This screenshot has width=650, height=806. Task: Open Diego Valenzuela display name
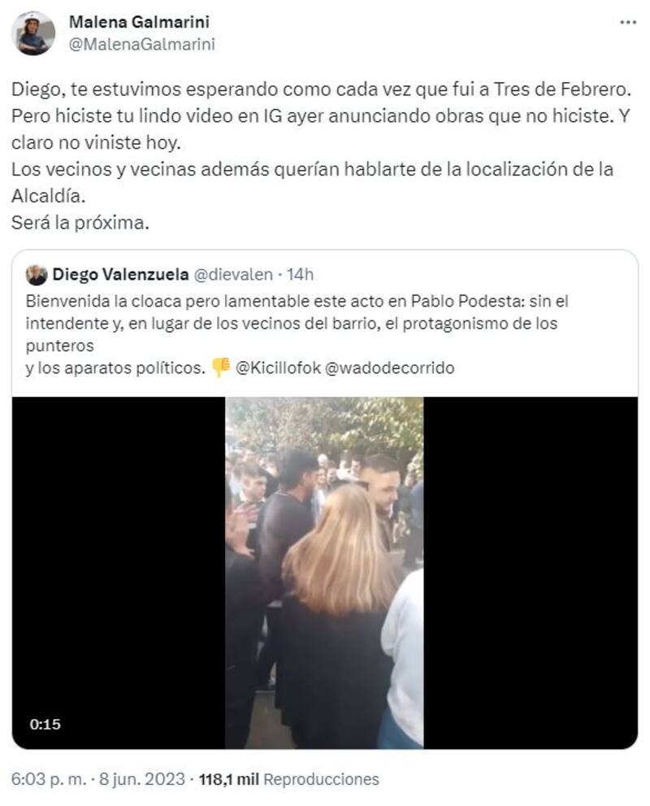tap(120, 274)
